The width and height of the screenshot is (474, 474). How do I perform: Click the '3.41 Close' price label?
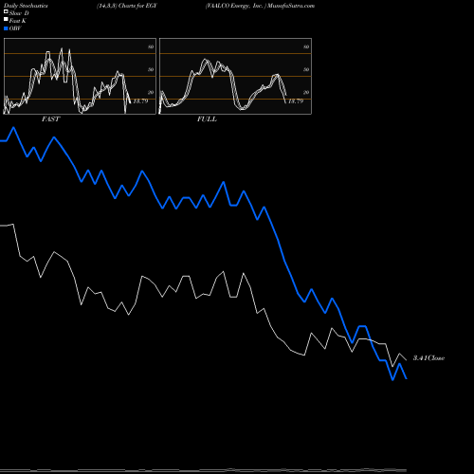428,357
